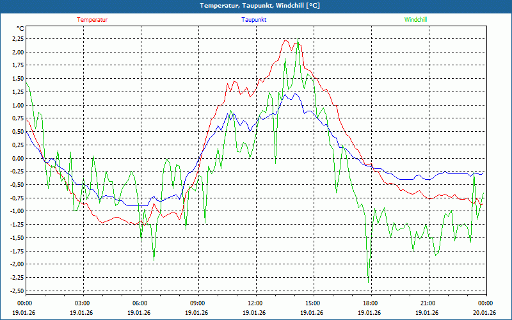Select the 15:00 time axis label

point(312,303)
